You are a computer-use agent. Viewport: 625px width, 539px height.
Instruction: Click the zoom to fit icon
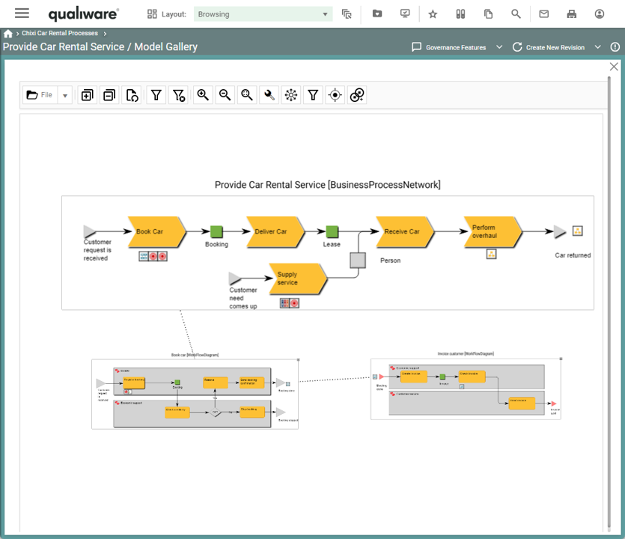coord(247,95)
